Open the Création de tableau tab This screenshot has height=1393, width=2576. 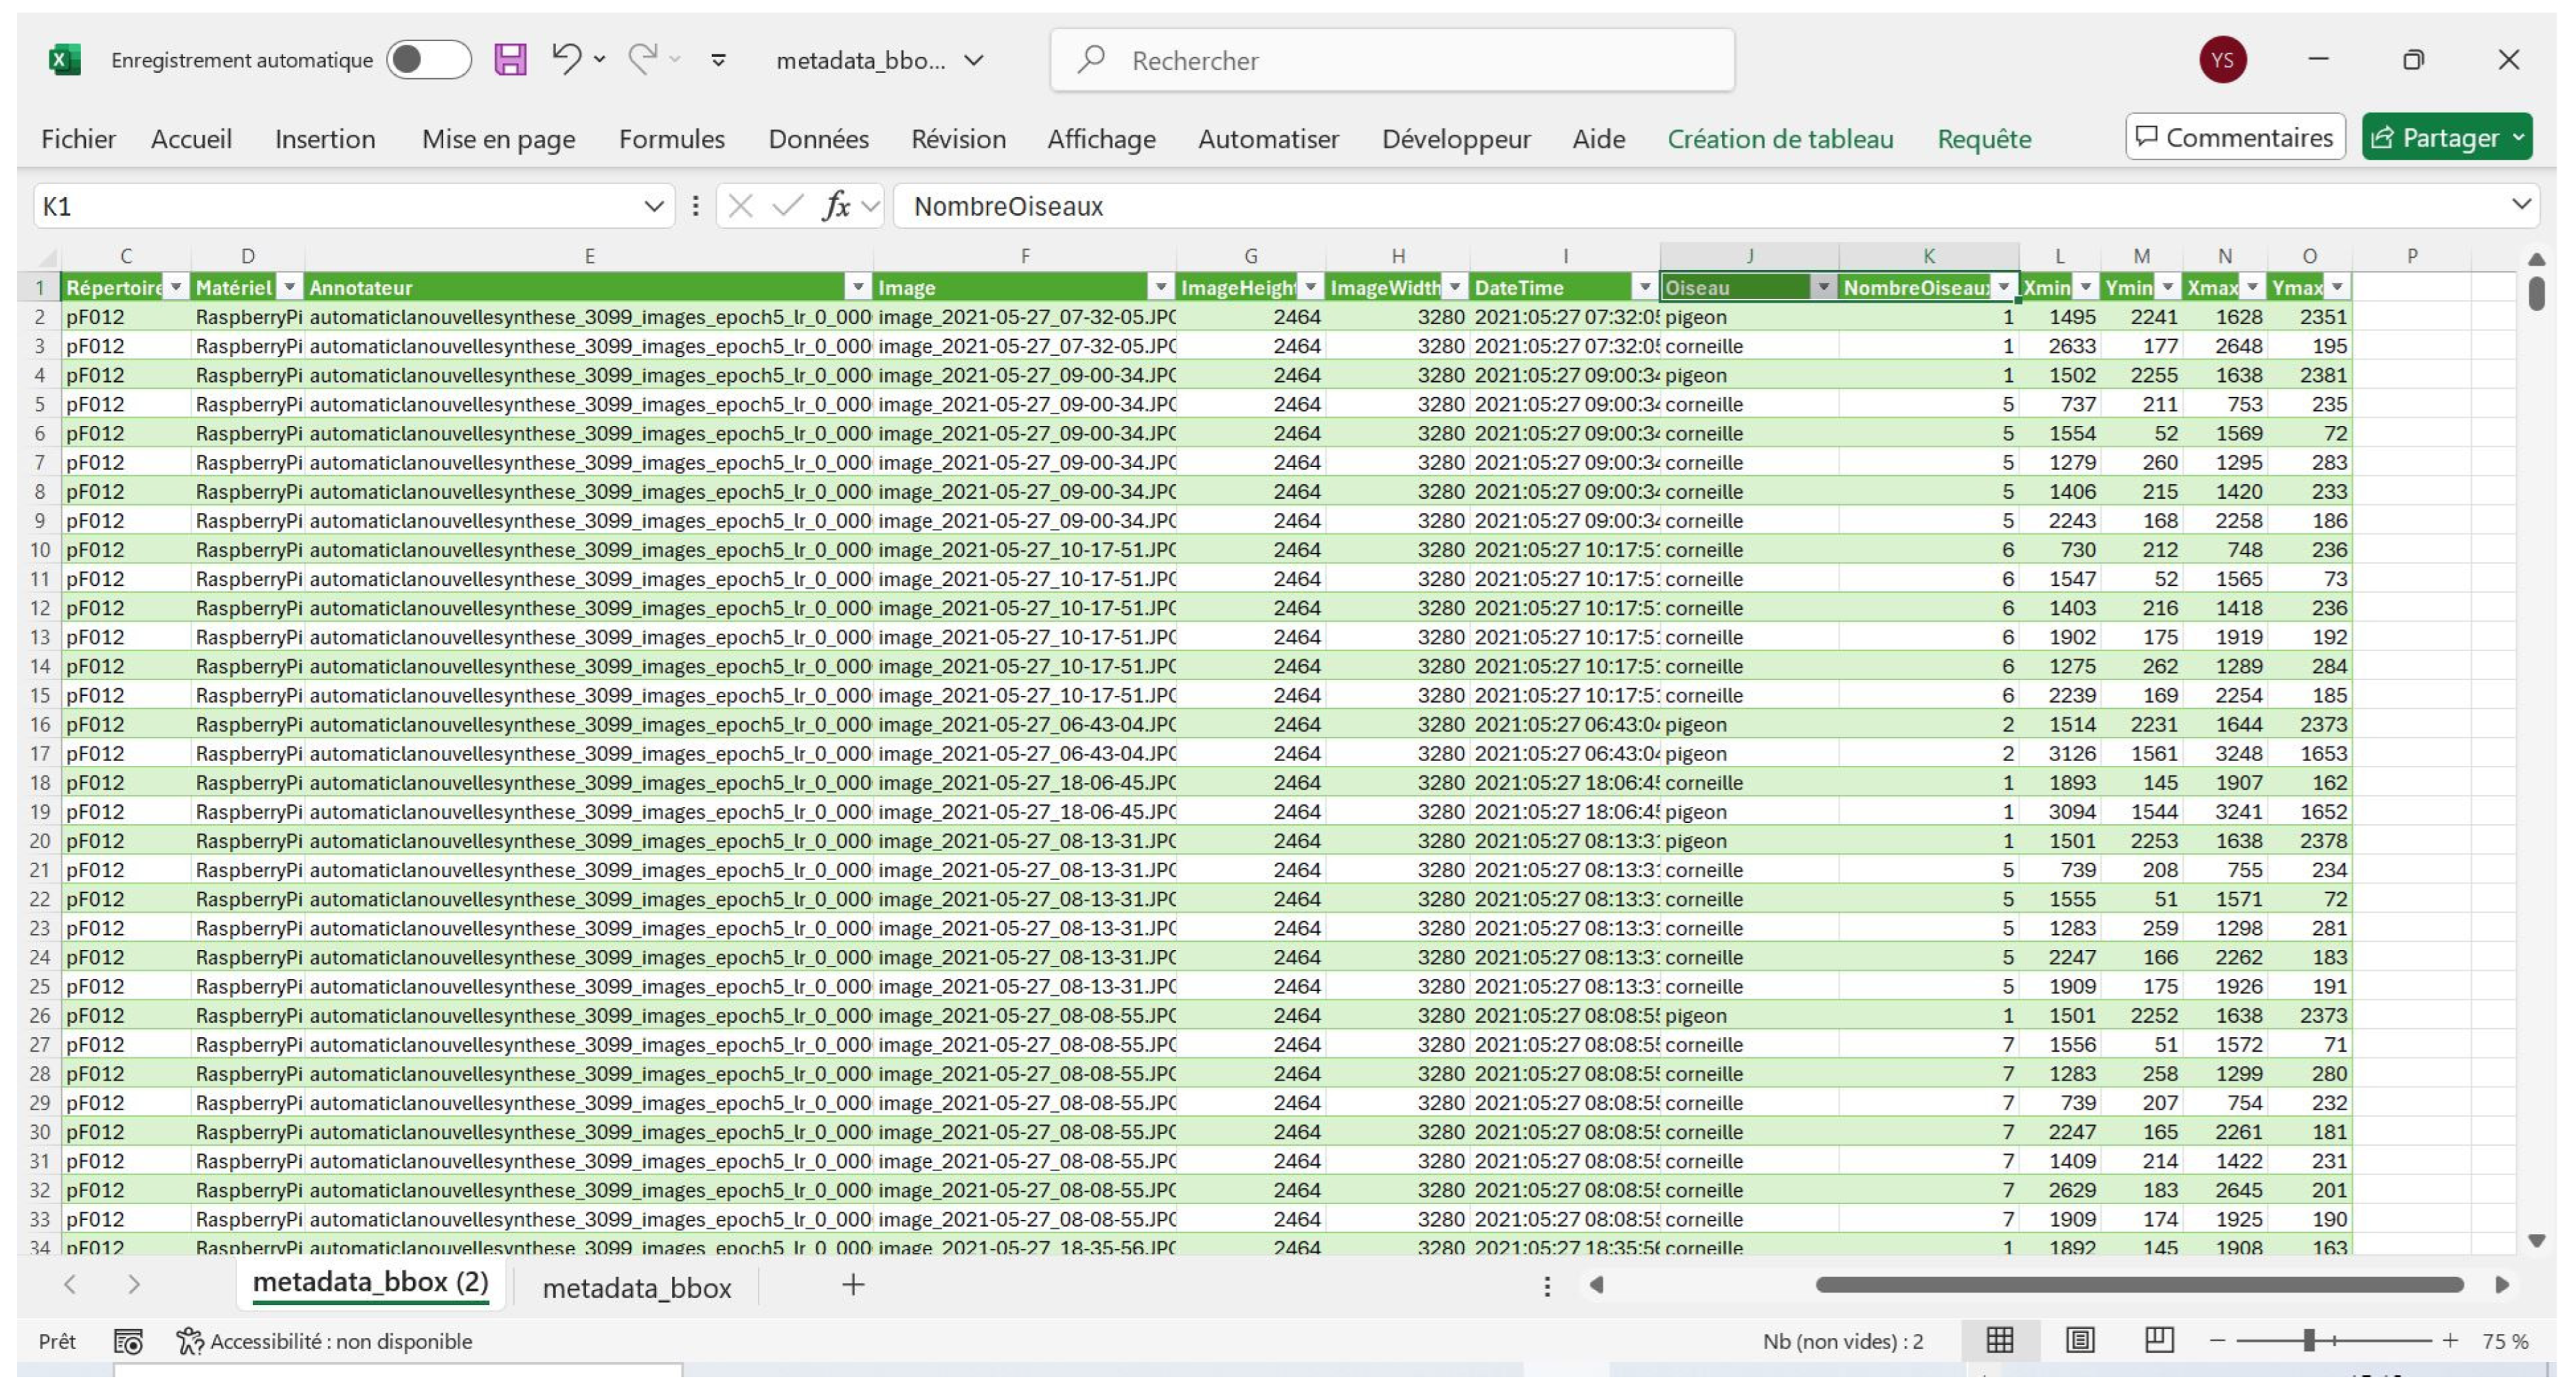(x=1780, y=139)
